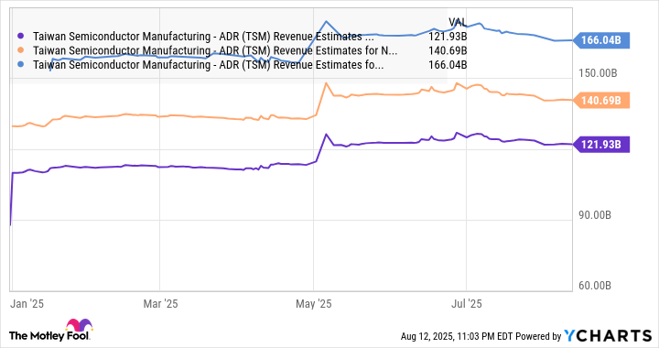This screenshot has height=348, width=659.
Task: Click the purple legend dot for the 121.93B series
Action: click(x=21, y=37)
